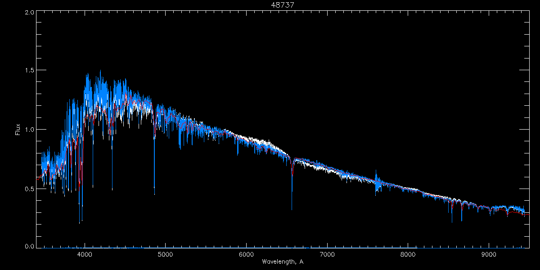Click the 1.5 flux tick label
The height and width of the screenshot is (270, 540).
click(x=29, y=71)
